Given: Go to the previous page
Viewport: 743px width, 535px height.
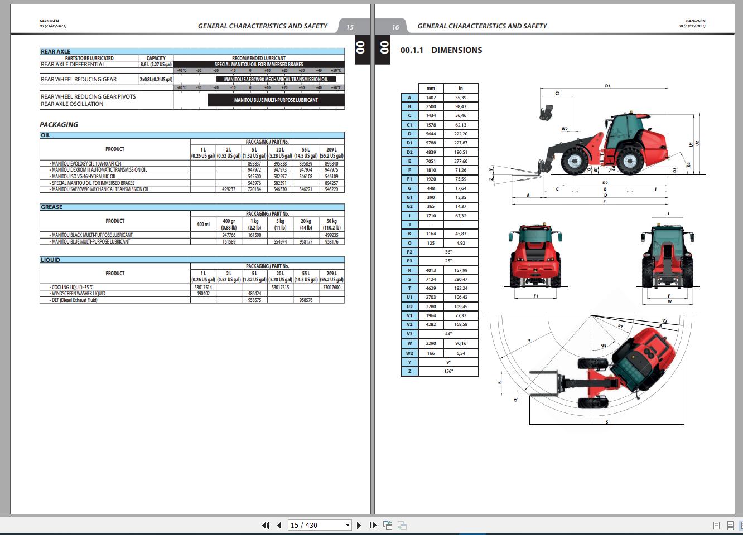Looking at the screenshot, I should (279, 525).
